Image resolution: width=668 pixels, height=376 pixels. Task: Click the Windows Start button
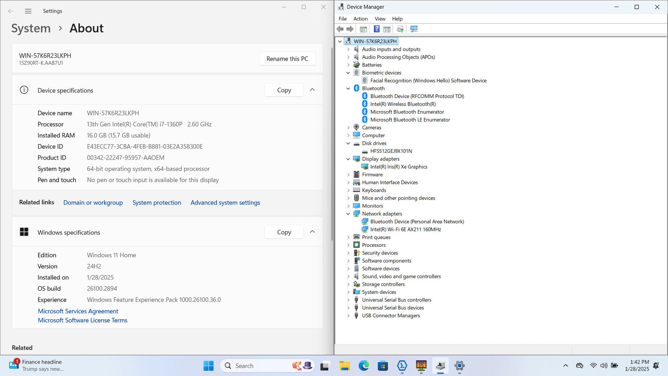pos(208,366)
